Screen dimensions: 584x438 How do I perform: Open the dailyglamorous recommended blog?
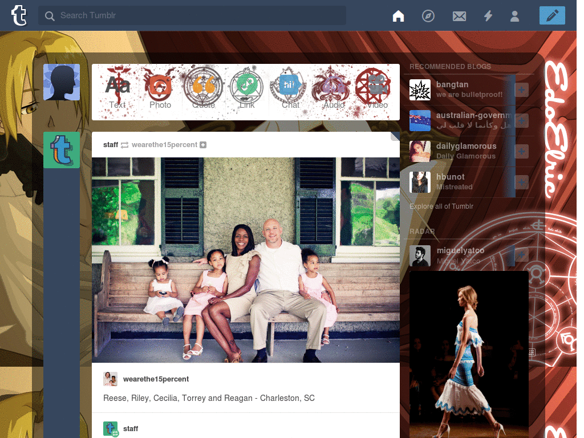pos(467,146)
